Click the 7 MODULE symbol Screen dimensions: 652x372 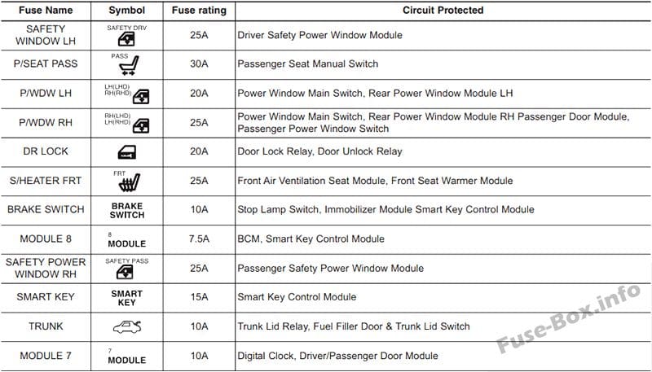pyautogui.click(x=127, y=357)
